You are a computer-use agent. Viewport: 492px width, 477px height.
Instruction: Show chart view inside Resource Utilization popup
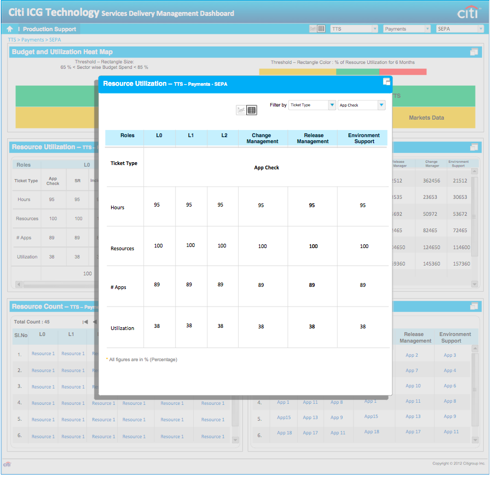pos(241,110)
